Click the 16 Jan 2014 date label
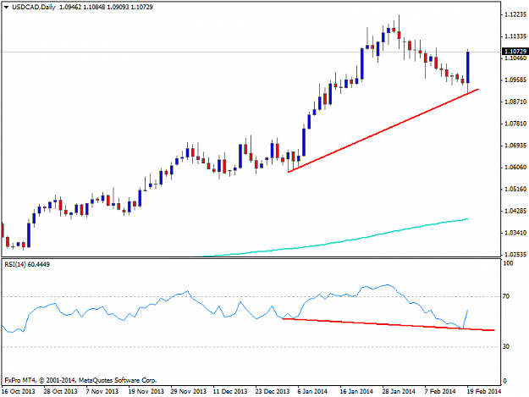This screenshot has height=397, width=529. tap(356, 392)
